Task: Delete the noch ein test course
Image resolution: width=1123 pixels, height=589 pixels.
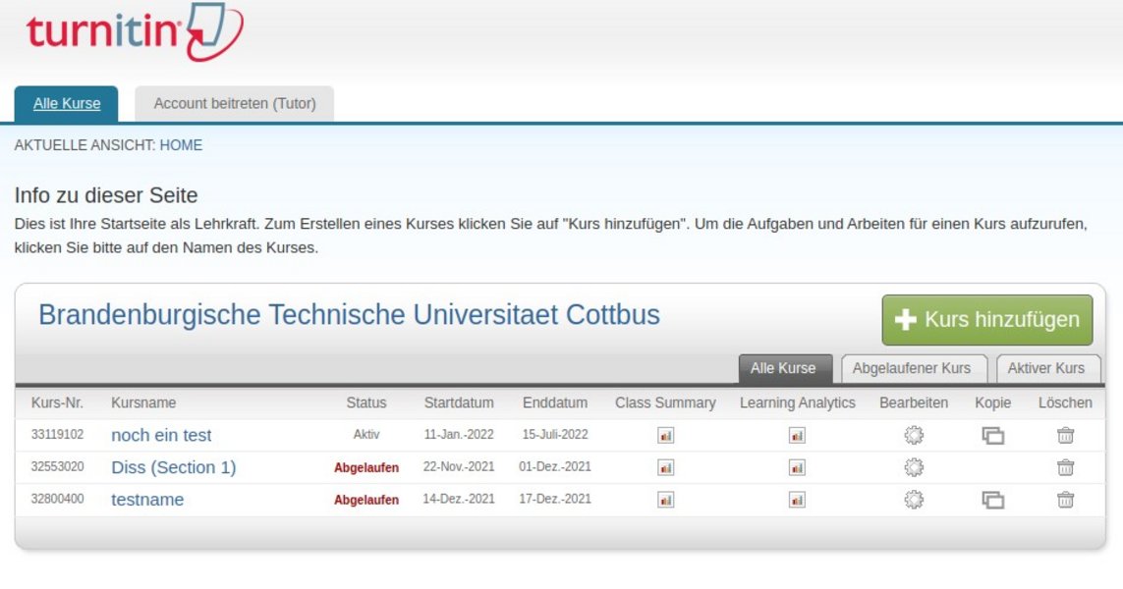Action: pyautogui.click(x=1065, y=436)
